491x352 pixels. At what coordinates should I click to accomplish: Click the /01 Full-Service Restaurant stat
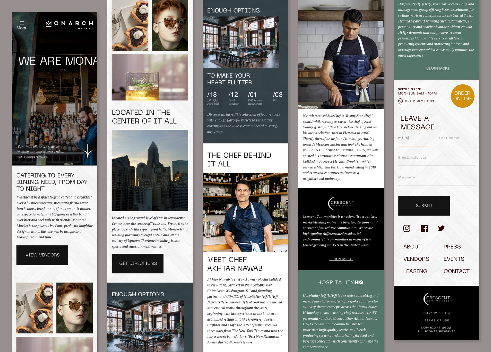tap(255, 98)
